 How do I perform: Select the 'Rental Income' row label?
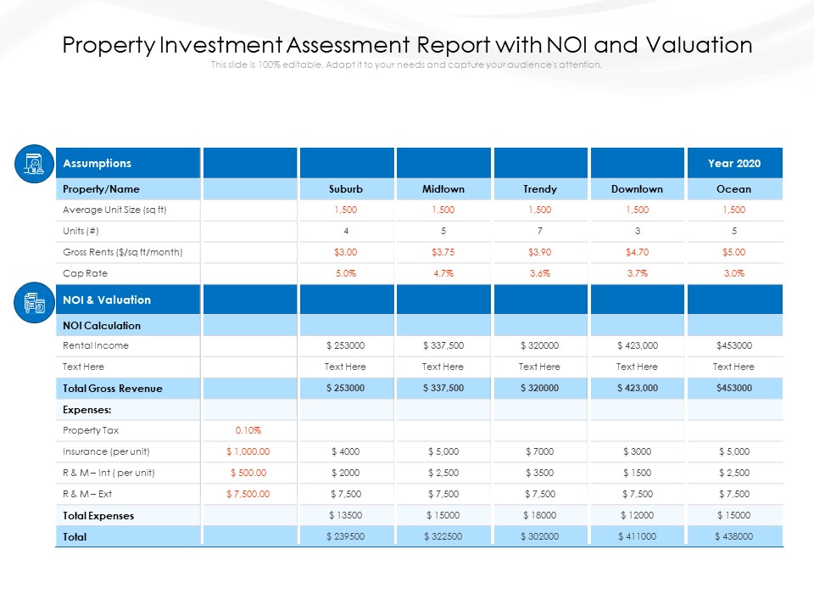(x=96, y=345)
